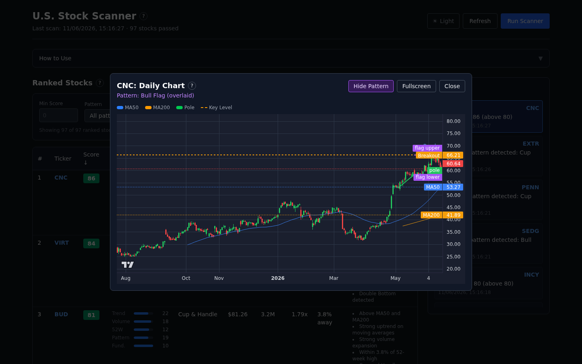Click the BUD score badge 81
Image resolution: width=582 pixels, height=364 pixels.
(91, 315)
